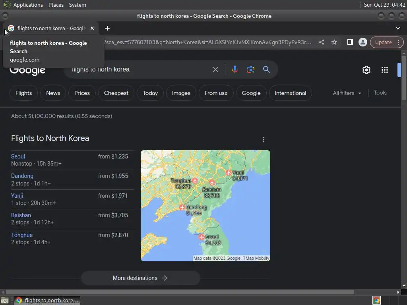
Task: Open the All filters dropdown
Action: pos(347,93)
